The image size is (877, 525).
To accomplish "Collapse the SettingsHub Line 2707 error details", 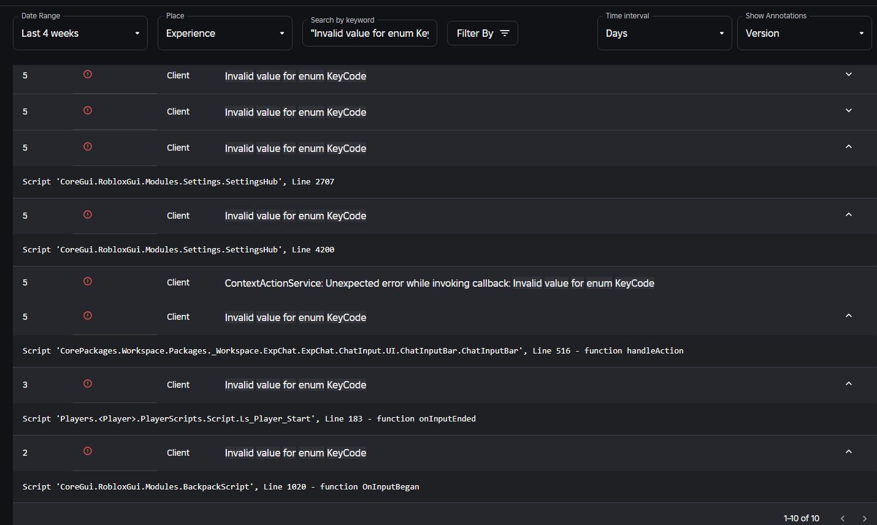I will click(x=848, y=146).
